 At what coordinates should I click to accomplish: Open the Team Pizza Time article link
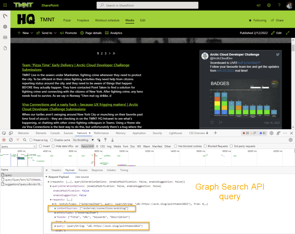tap(76, 67)
